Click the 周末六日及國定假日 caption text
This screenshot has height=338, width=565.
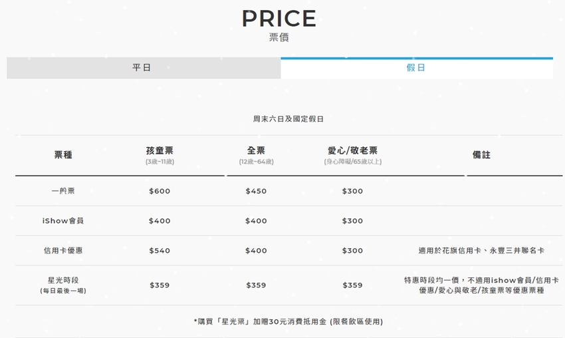pyautogui.click(x=288, y=119)
